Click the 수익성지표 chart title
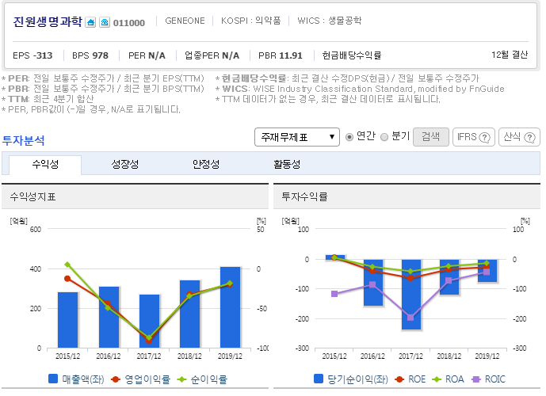 (32, 197)
